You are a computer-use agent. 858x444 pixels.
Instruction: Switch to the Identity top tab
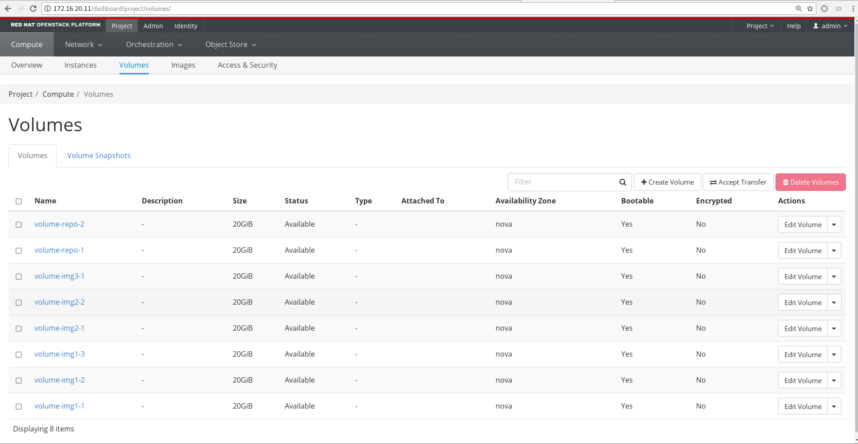pyautogui.click(x=186, y=26)
